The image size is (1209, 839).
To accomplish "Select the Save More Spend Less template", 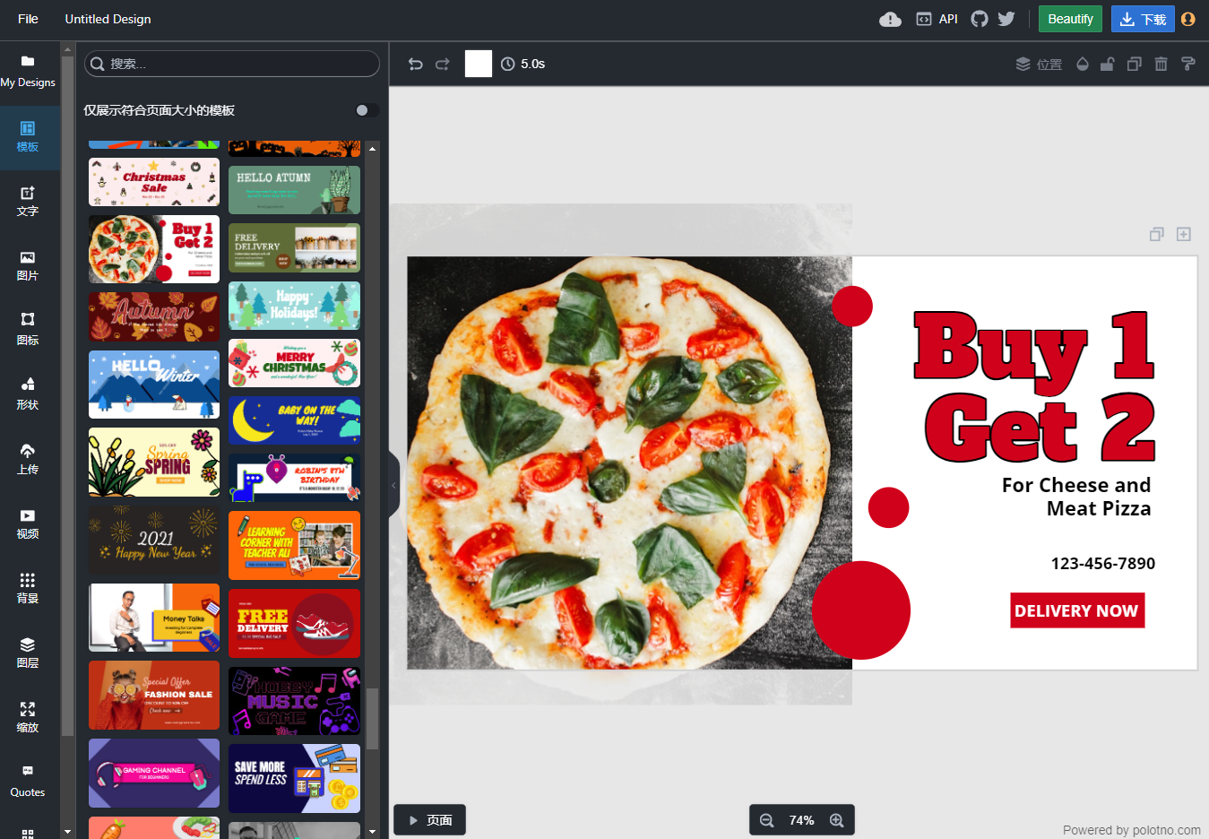I will tap(294, 778).
